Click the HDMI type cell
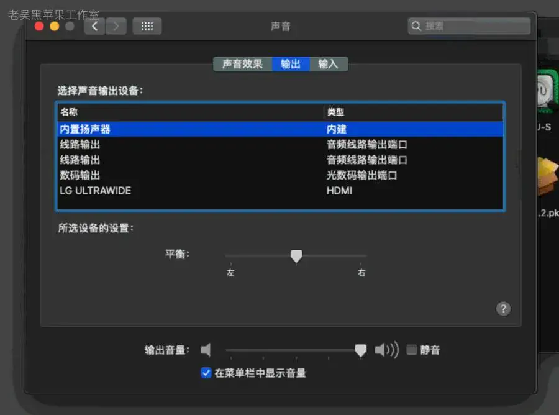Image resolution: width=559 pixels, height=415 pixels. pos(339,191)
